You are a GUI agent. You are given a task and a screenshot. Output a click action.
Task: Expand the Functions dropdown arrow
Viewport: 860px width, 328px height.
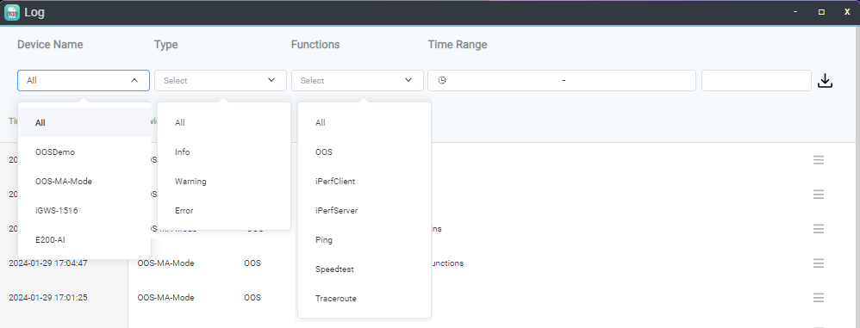(x=408, y=81)
